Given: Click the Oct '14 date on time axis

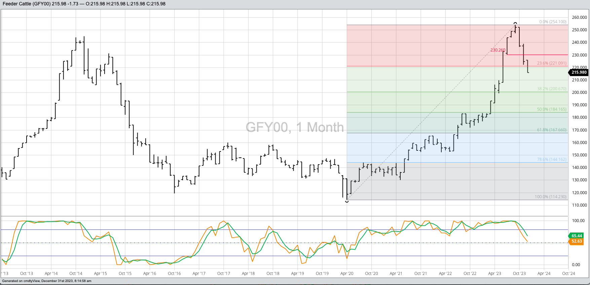Looking at the screenshot, I should click(x=76, y=274).
